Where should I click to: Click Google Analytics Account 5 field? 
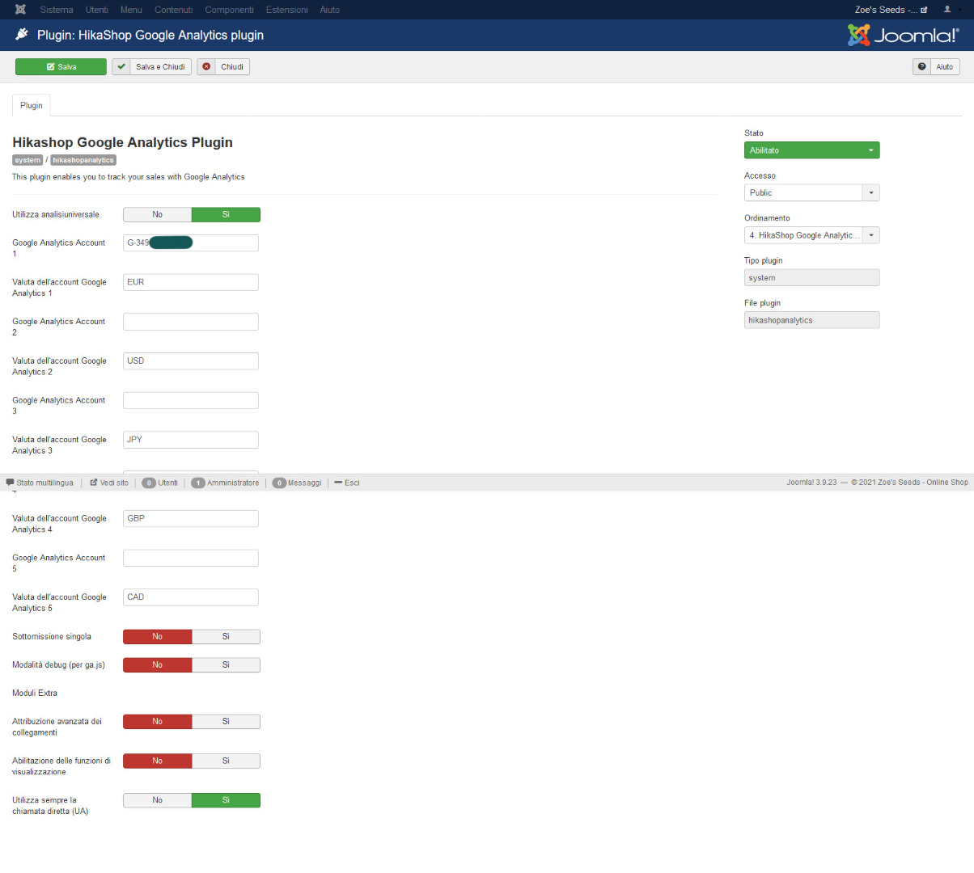pos(191,558)
